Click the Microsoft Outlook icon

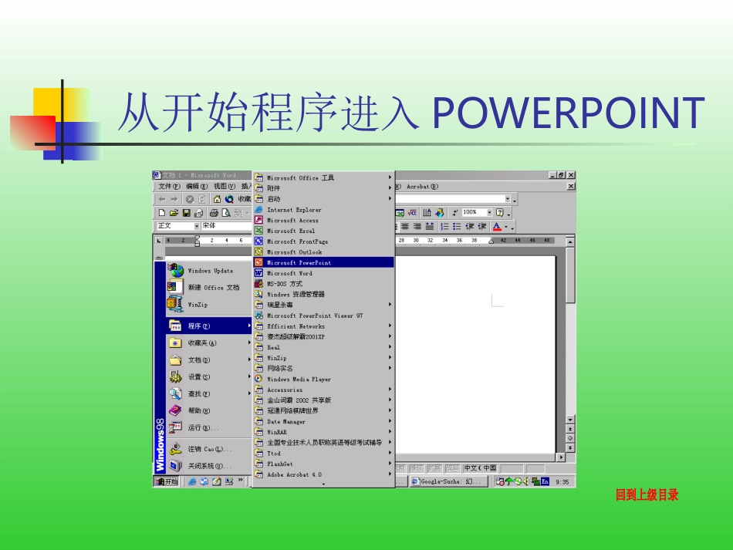258,252
